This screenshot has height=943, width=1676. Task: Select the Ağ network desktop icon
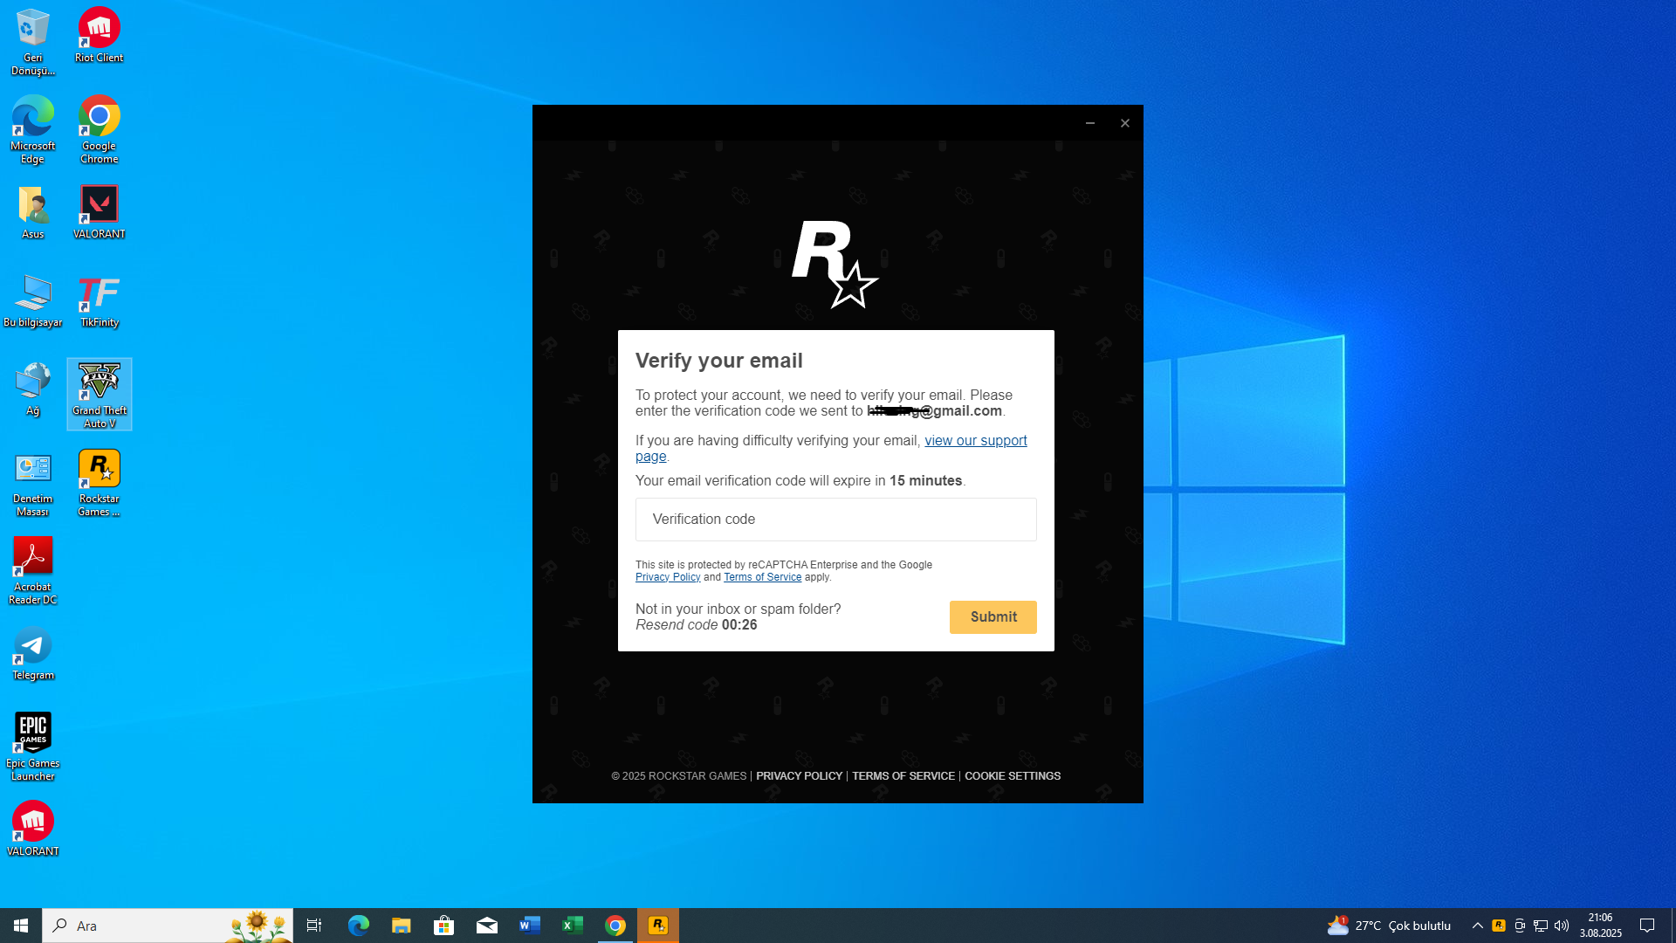(32, 389)
